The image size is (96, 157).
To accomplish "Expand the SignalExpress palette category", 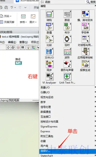I will [x=68, y=126].
